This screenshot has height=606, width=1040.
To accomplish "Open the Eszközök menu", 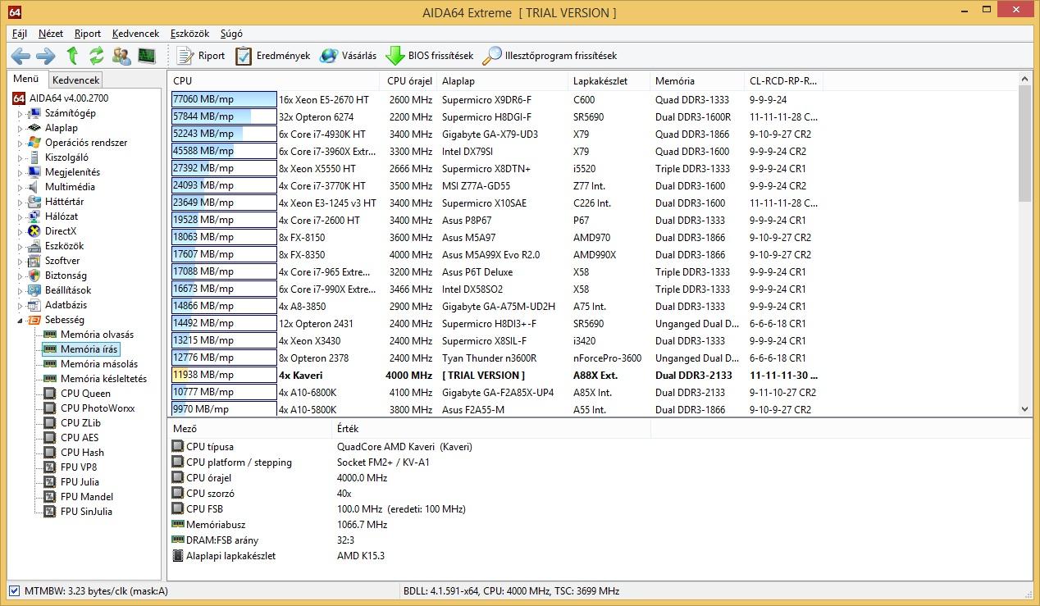I will click(189, 34).
